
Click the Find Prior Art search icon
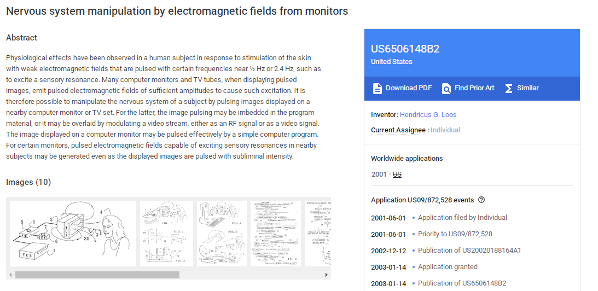pyautogui.click(x=446, y=89)
